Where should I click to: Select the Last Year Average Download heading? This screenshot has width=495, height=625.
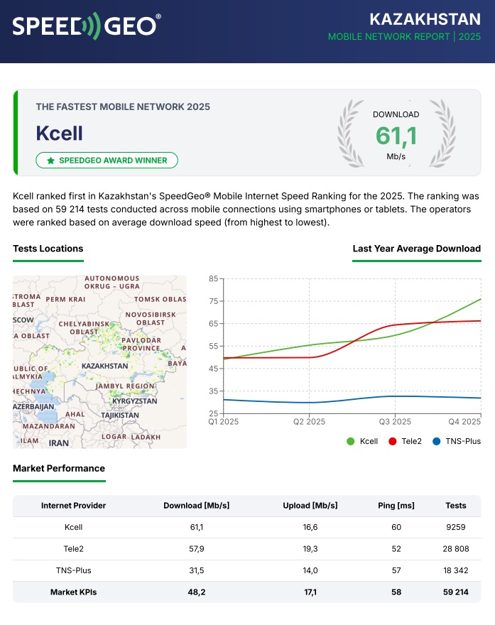click(x=416, y=249)
